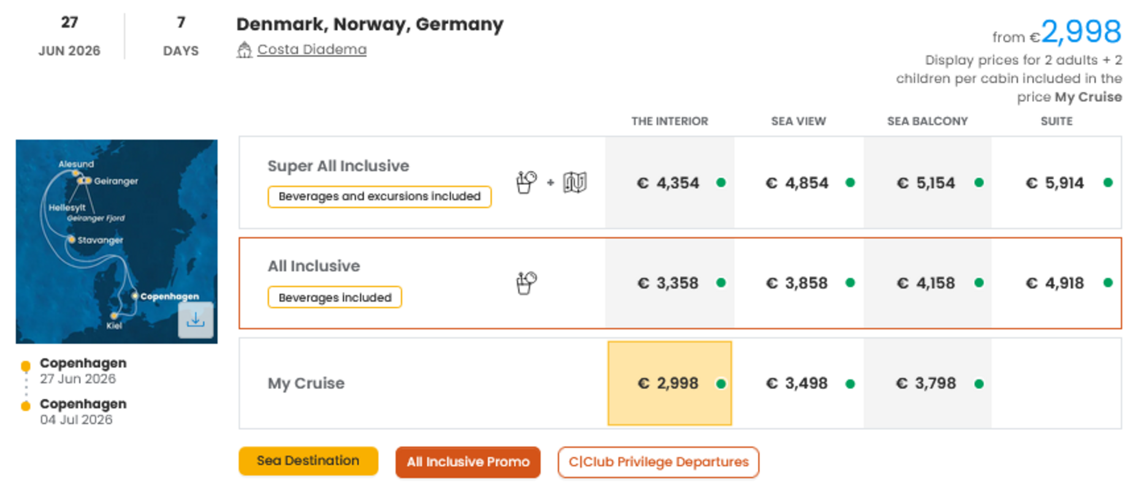Download the itinerary map image
The height and width of the screenshot is (490, 1138).
(196, 320)
